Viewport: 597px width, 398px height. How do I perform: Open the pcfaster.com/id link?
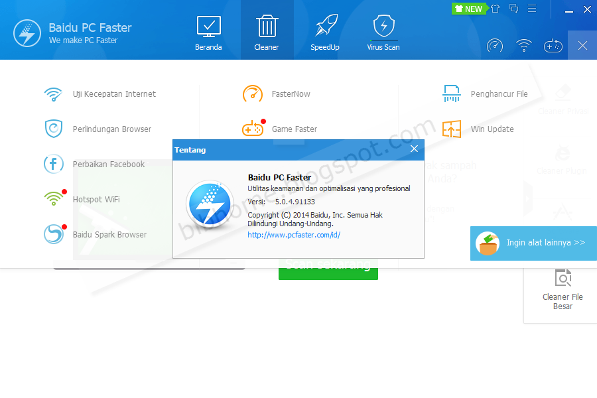pos(294,235)
